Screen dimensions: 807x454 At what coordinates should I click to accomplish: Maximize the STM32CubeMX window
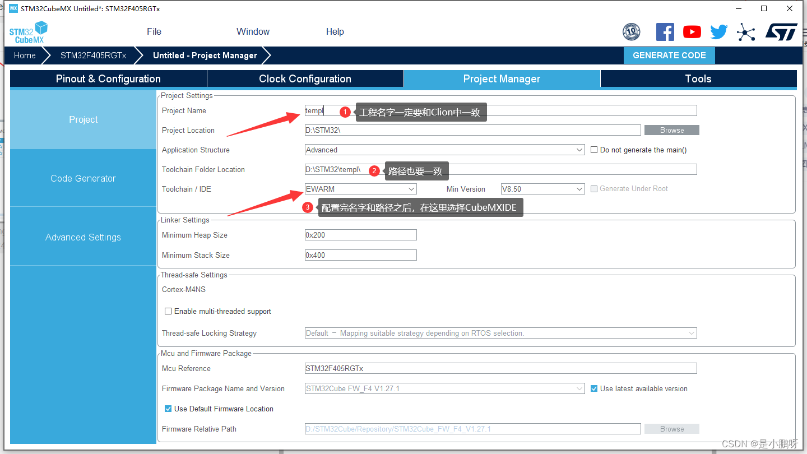[x=763, y=8]
